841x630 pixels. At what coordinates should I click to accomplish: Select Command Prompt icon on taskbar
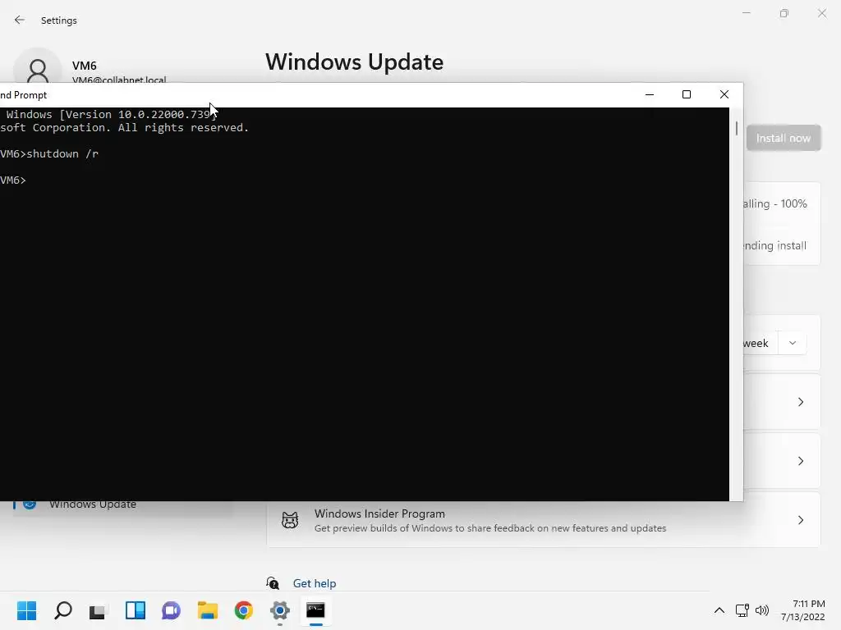click(x=315, y=610)
